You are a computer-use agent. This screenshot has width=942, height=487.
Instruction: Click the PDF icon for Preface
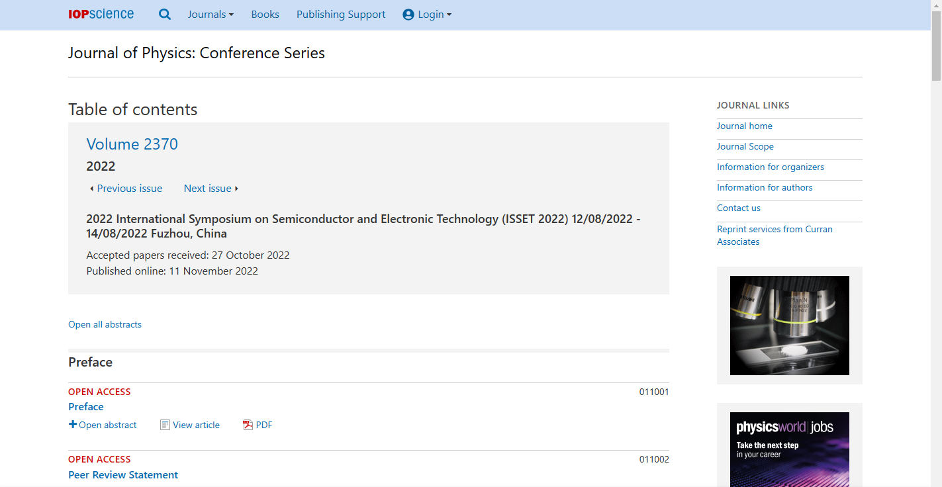tap(248, 425)
